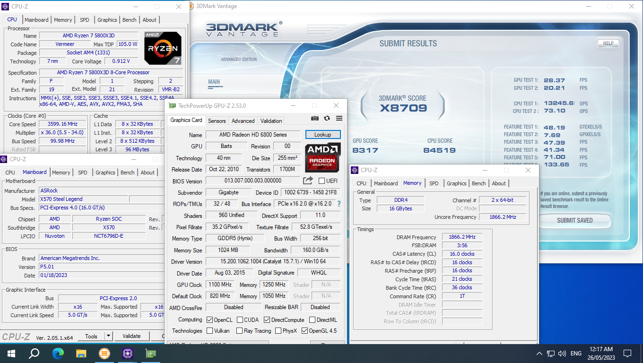This screenshot has width=643, height=363.
Task: Toggle the Ray Tracing checkbox
Action: pos(240,331)
